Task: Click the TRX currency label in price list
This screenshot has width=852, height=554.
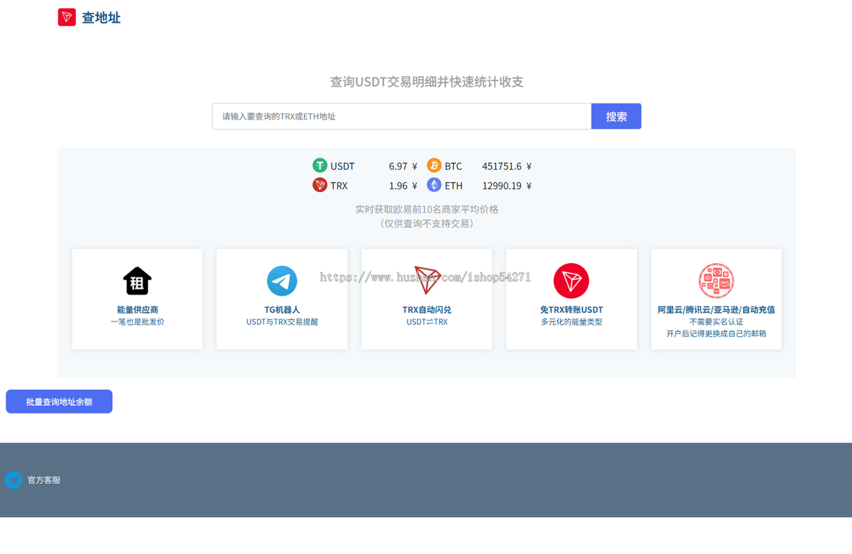Action: tap(339, 186)
